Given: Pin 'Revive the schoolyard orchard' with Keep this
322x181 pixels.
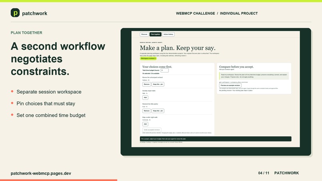Looking at the screenshot, I should pos(158,84).
